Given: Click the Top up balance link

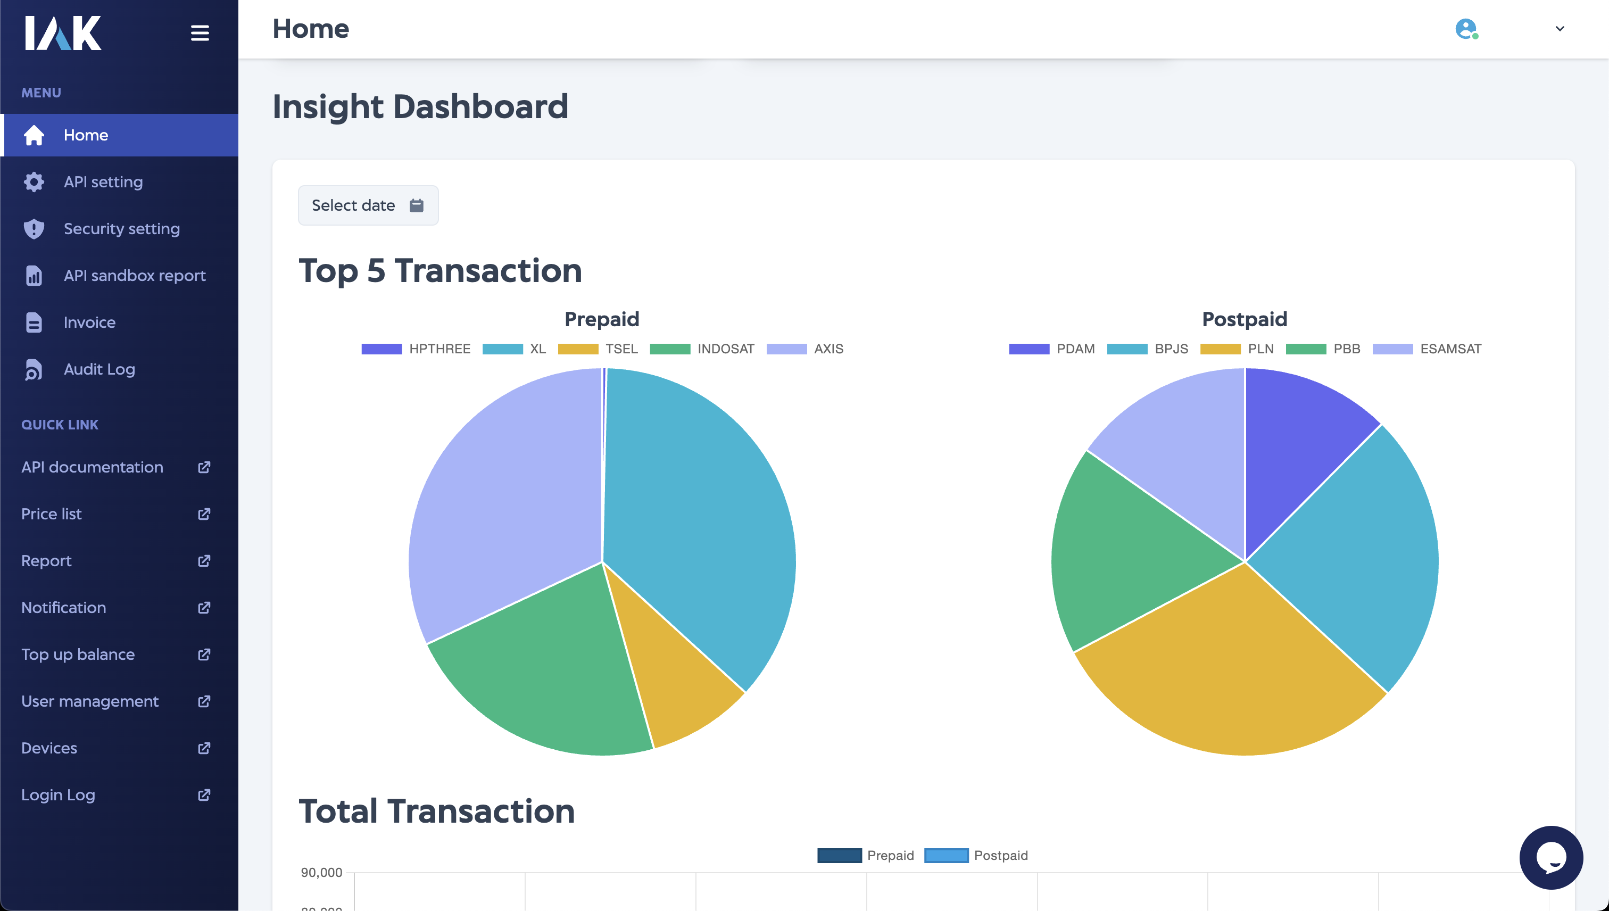Looking at the screenshot, I should (77, 653).
